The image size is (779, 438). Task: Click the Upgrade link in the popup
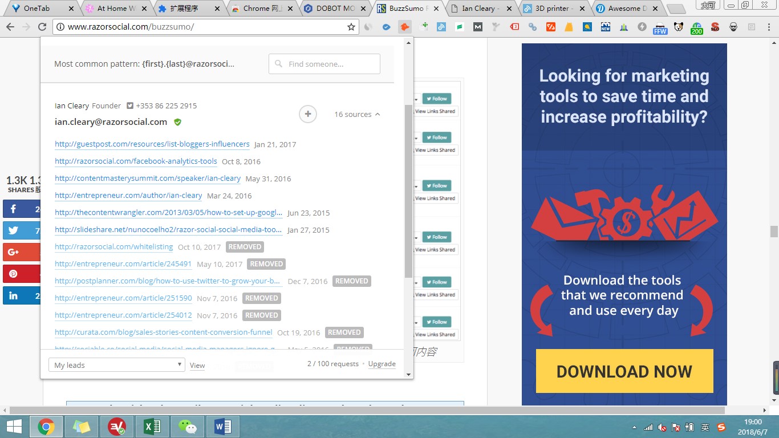point(382,364)
